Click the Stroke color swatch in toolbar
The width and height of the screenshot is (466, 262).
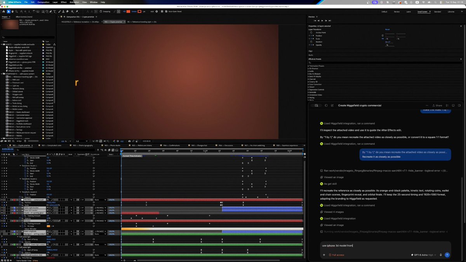click(139, 12)
